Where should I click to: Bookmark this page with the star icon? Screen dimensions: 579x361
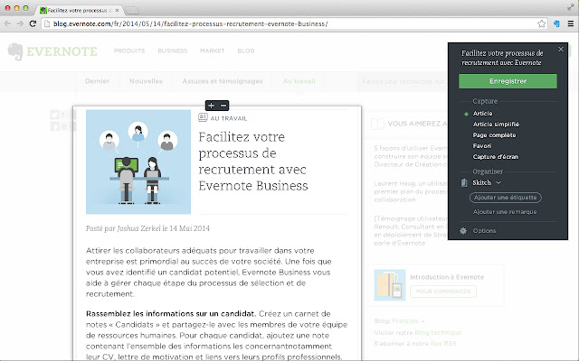pyautogui.click(x=541, y=24)
